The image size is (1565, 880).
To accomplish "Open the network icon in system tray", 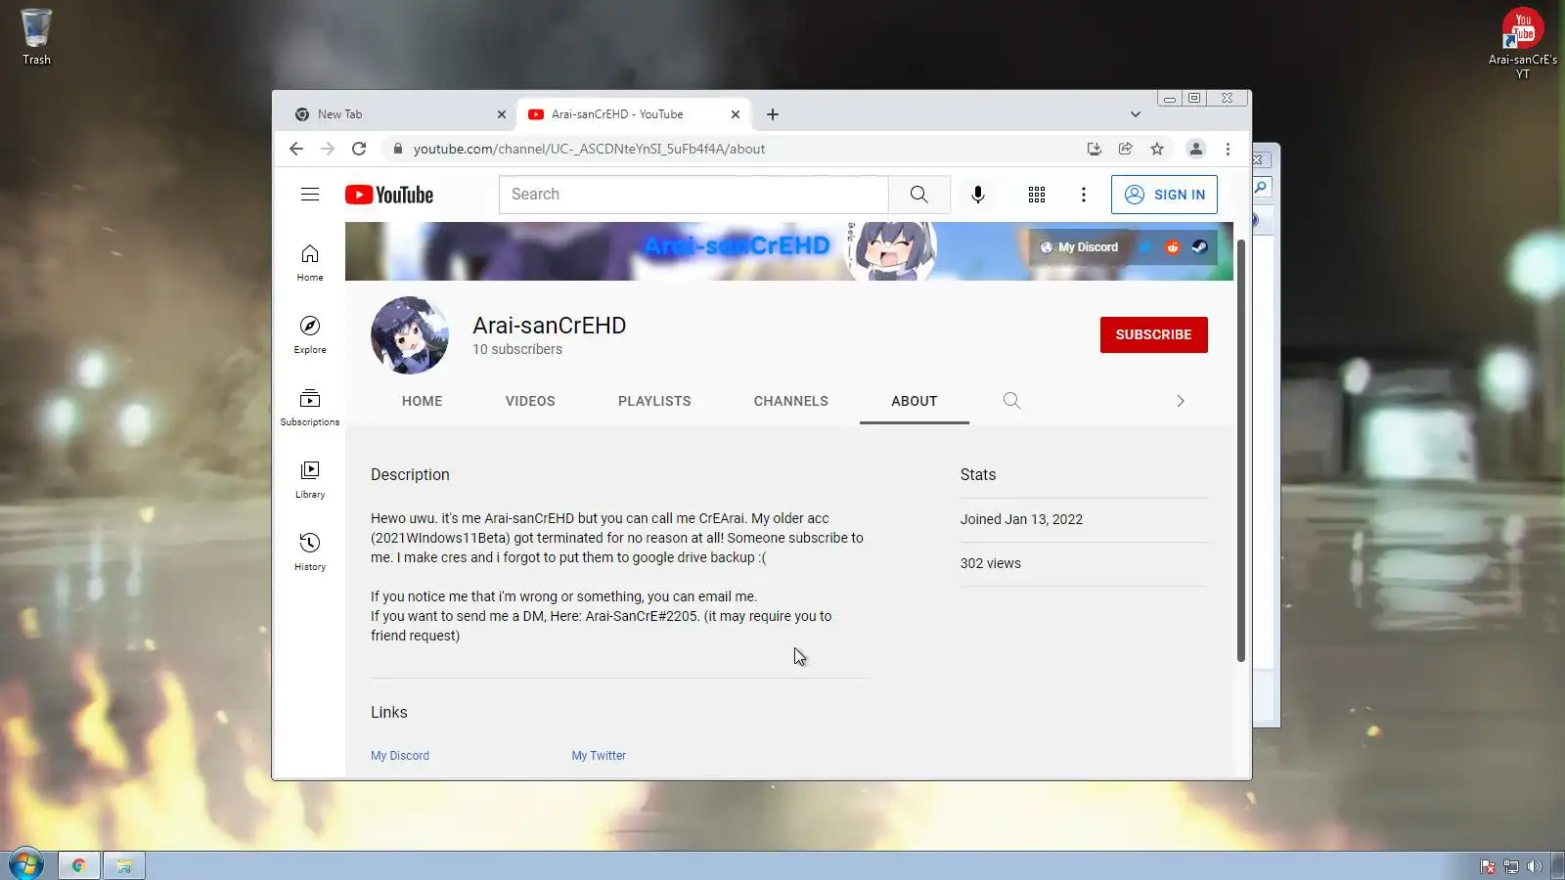I will click(1511, 866).
